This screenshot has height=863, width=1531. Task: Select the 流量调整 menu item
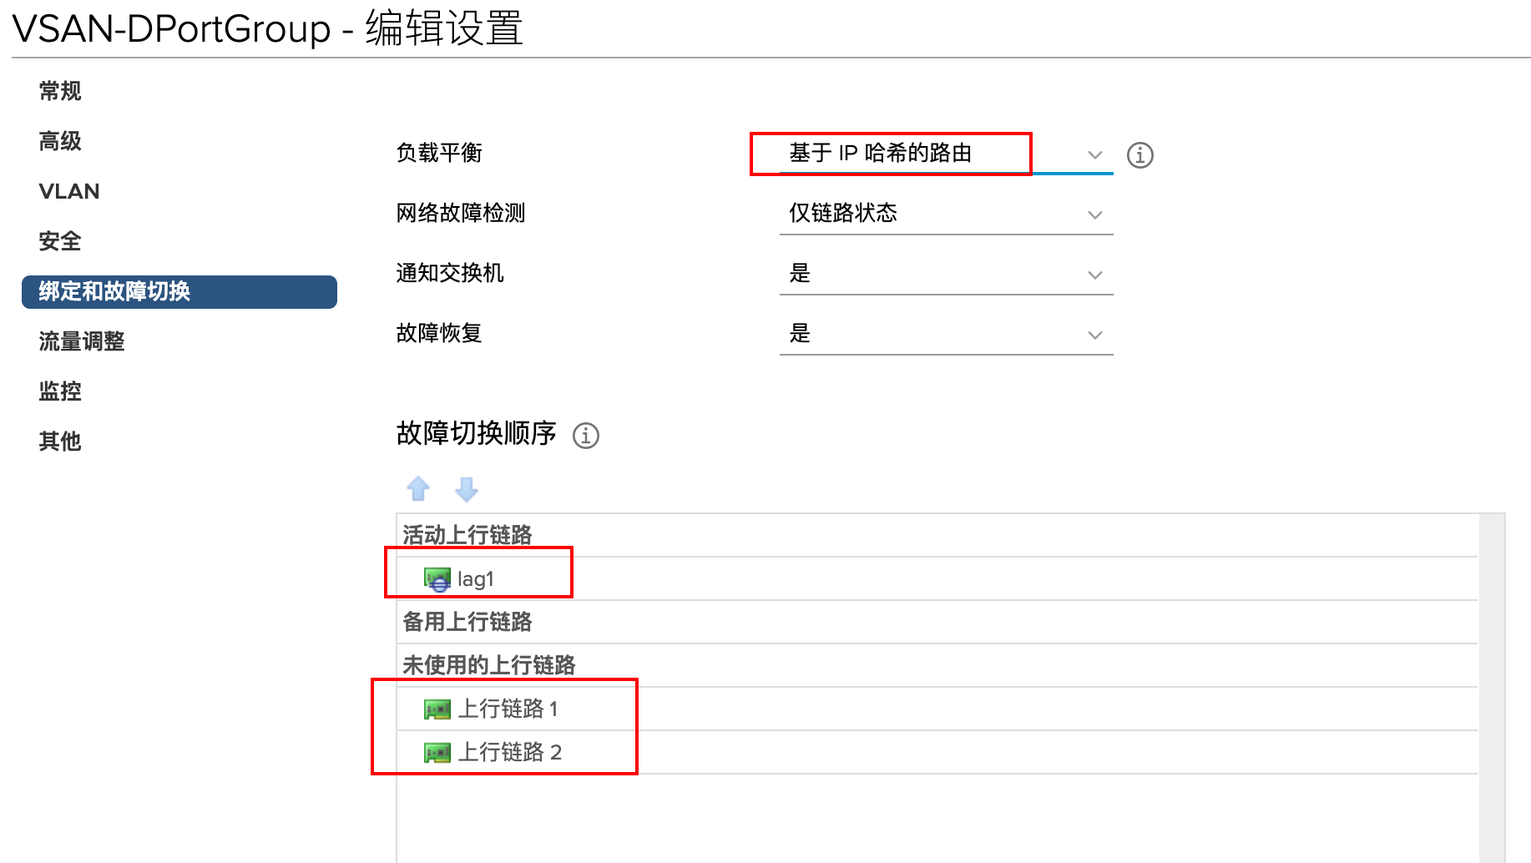point(82,341)
